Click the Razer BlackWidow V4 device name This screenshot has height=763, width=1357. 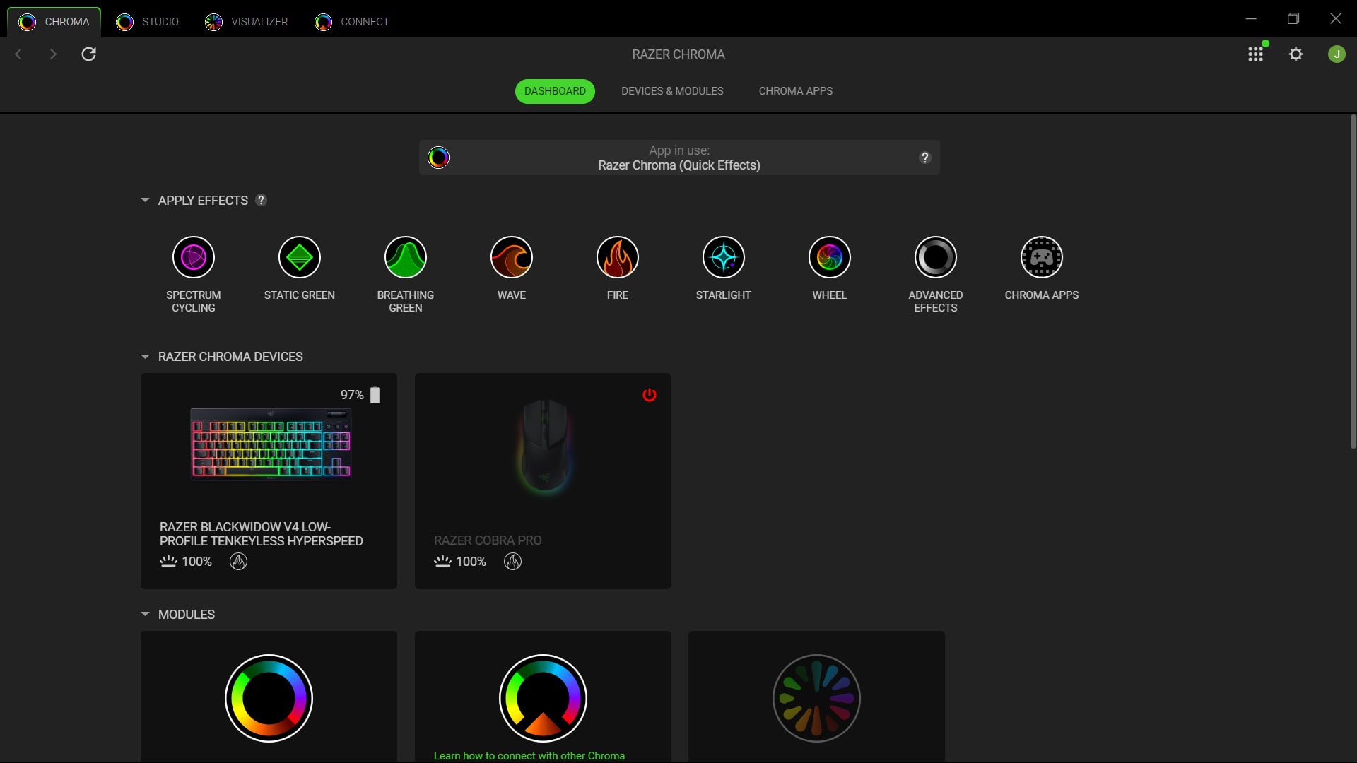262,534
